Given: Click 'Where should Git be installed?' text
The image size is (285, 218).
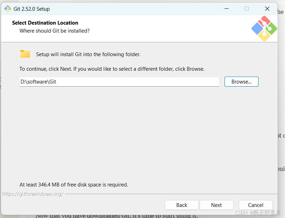Looking at the screenshot, I should 55,31.
